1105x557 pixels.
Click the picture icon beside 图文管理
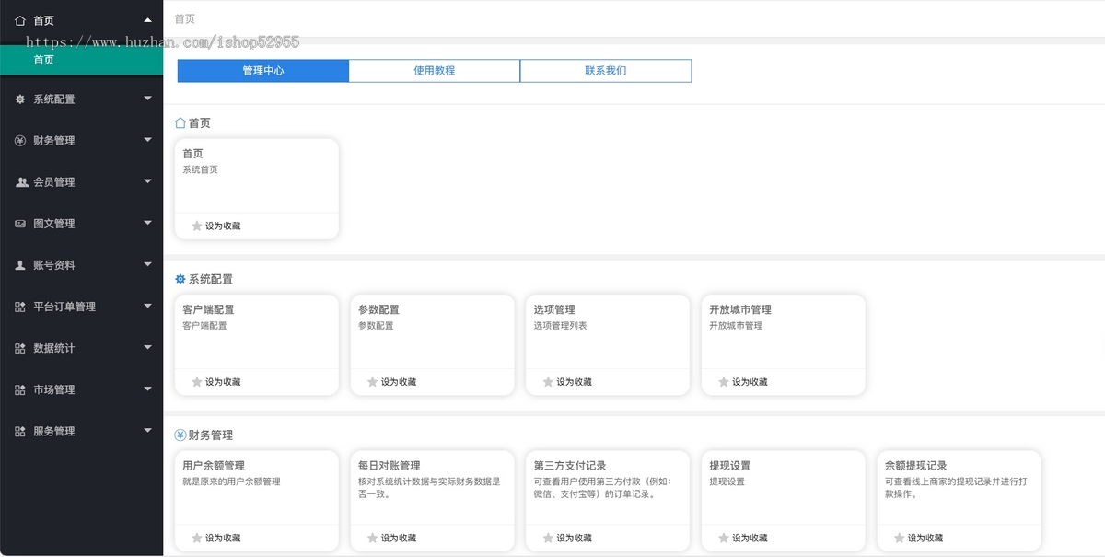point(20,223)
